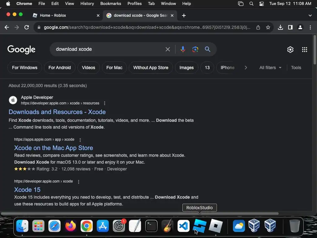Open the File menu

click(x=42, y=4)
